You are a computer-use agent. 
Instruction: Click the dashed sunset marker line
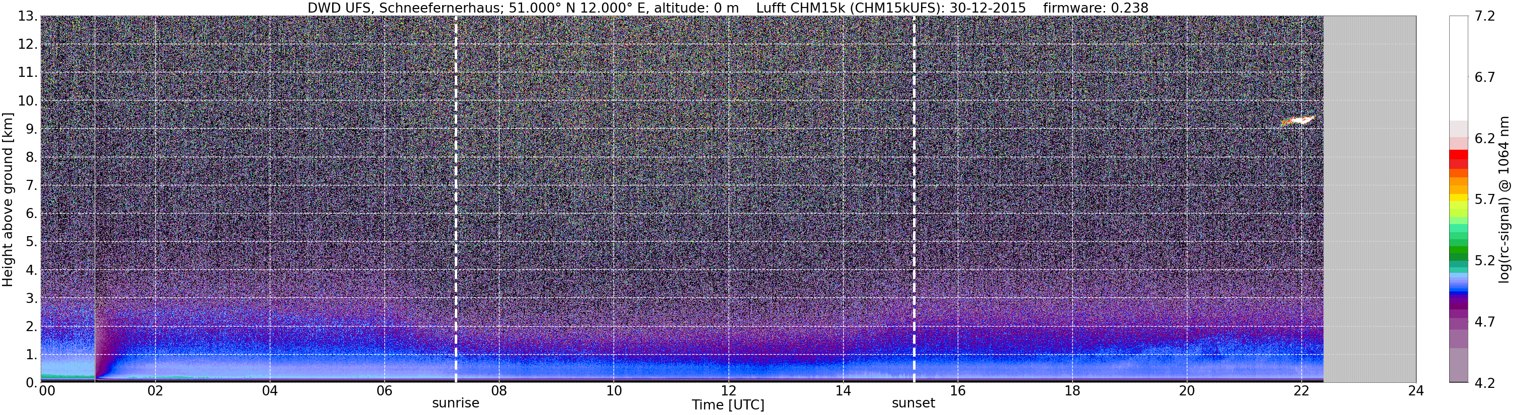coord(914,199)
